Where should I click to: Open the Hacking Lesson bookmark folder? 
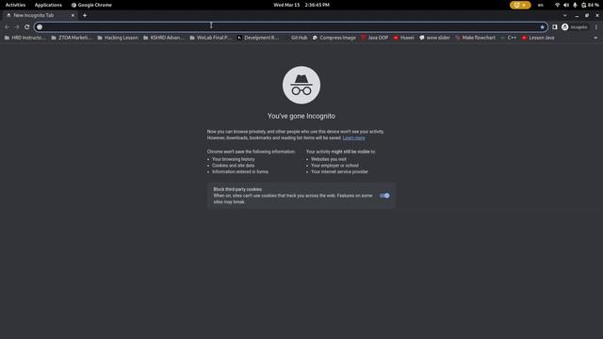coord(117,38)
